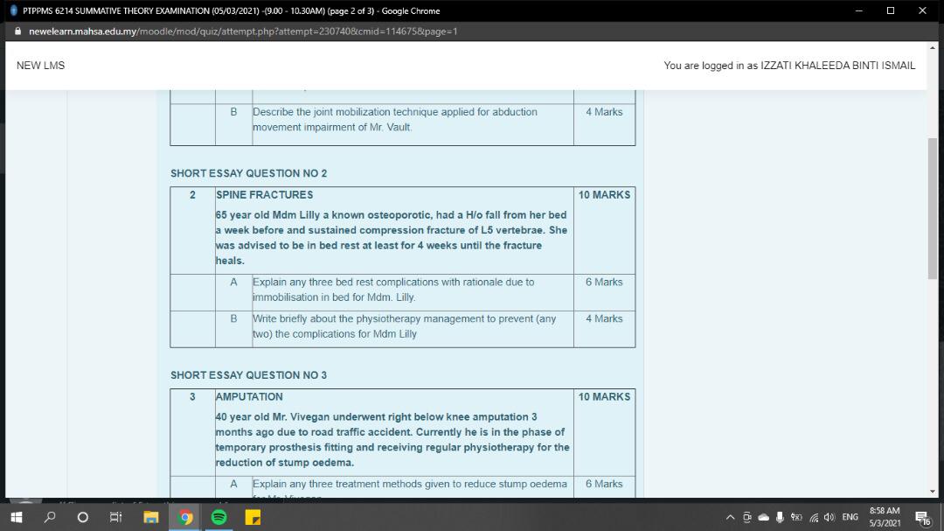Open the taskbar clock and date
The image size is (944, 531).
coord(885,516)
